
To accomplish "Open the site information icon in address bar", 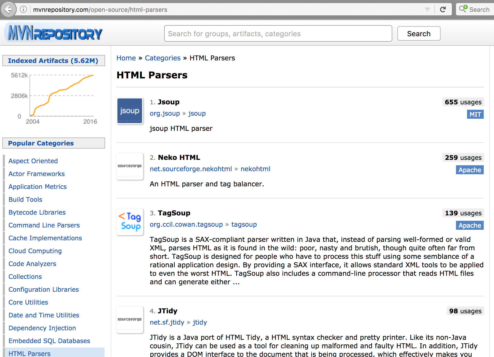I will 23,10.
